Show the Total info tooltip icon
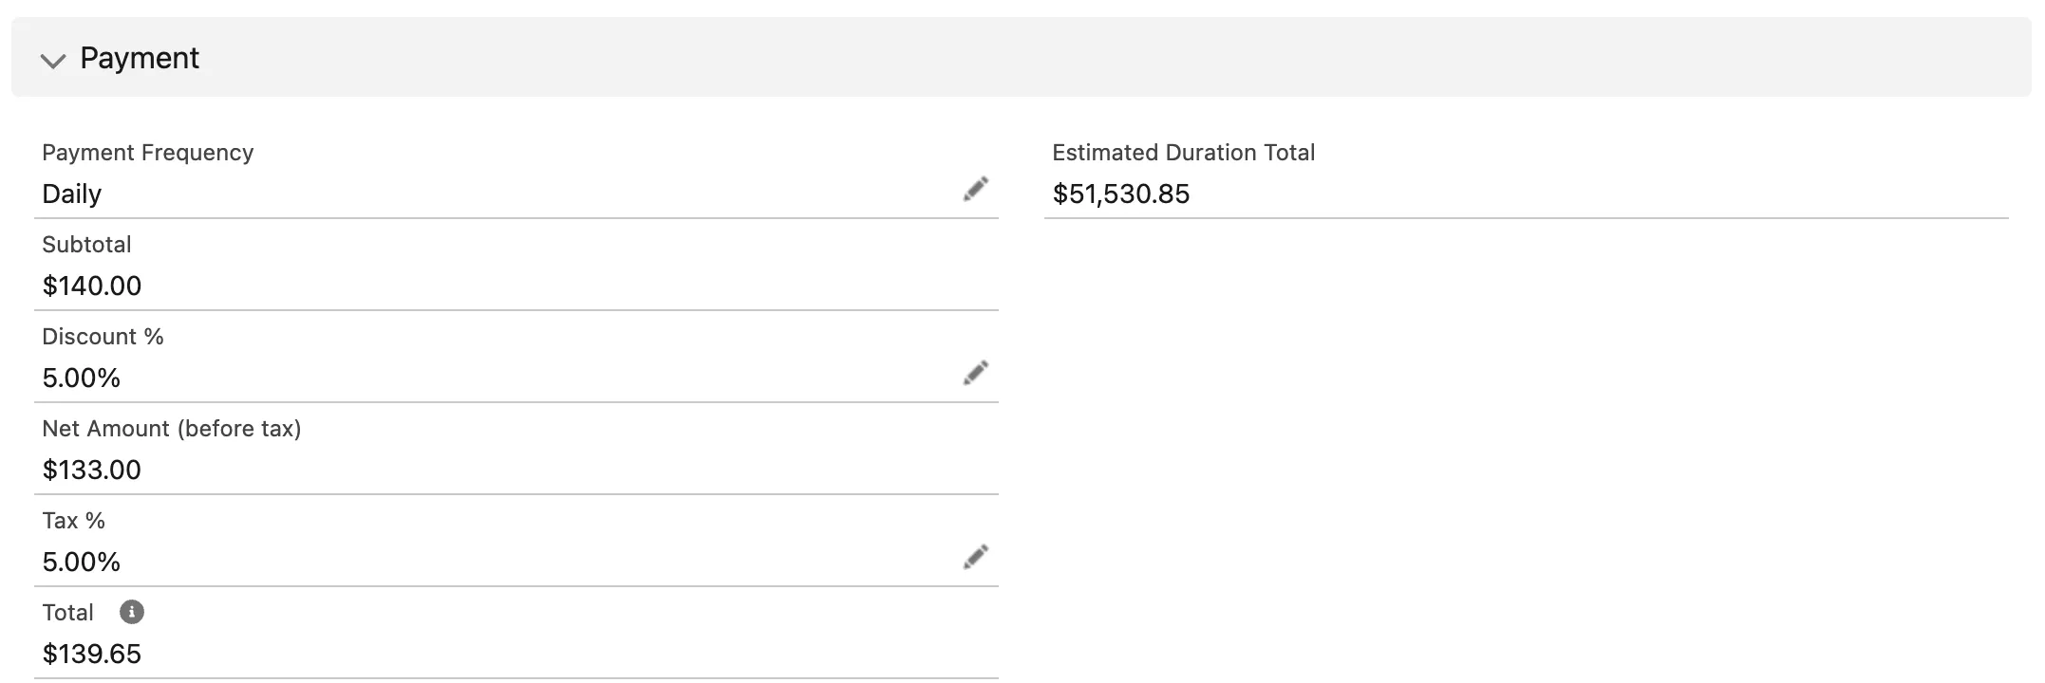 click(132, 612)
